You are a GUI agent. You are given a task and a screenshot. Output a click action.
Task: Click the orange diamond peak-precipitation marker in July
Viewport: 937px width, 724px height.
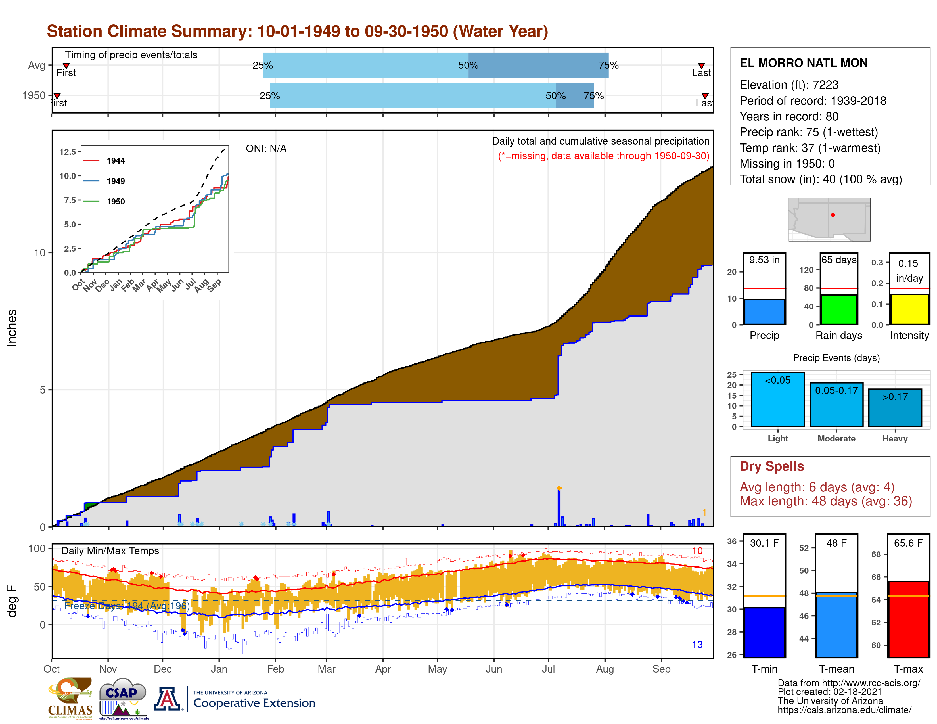(559, 488)
